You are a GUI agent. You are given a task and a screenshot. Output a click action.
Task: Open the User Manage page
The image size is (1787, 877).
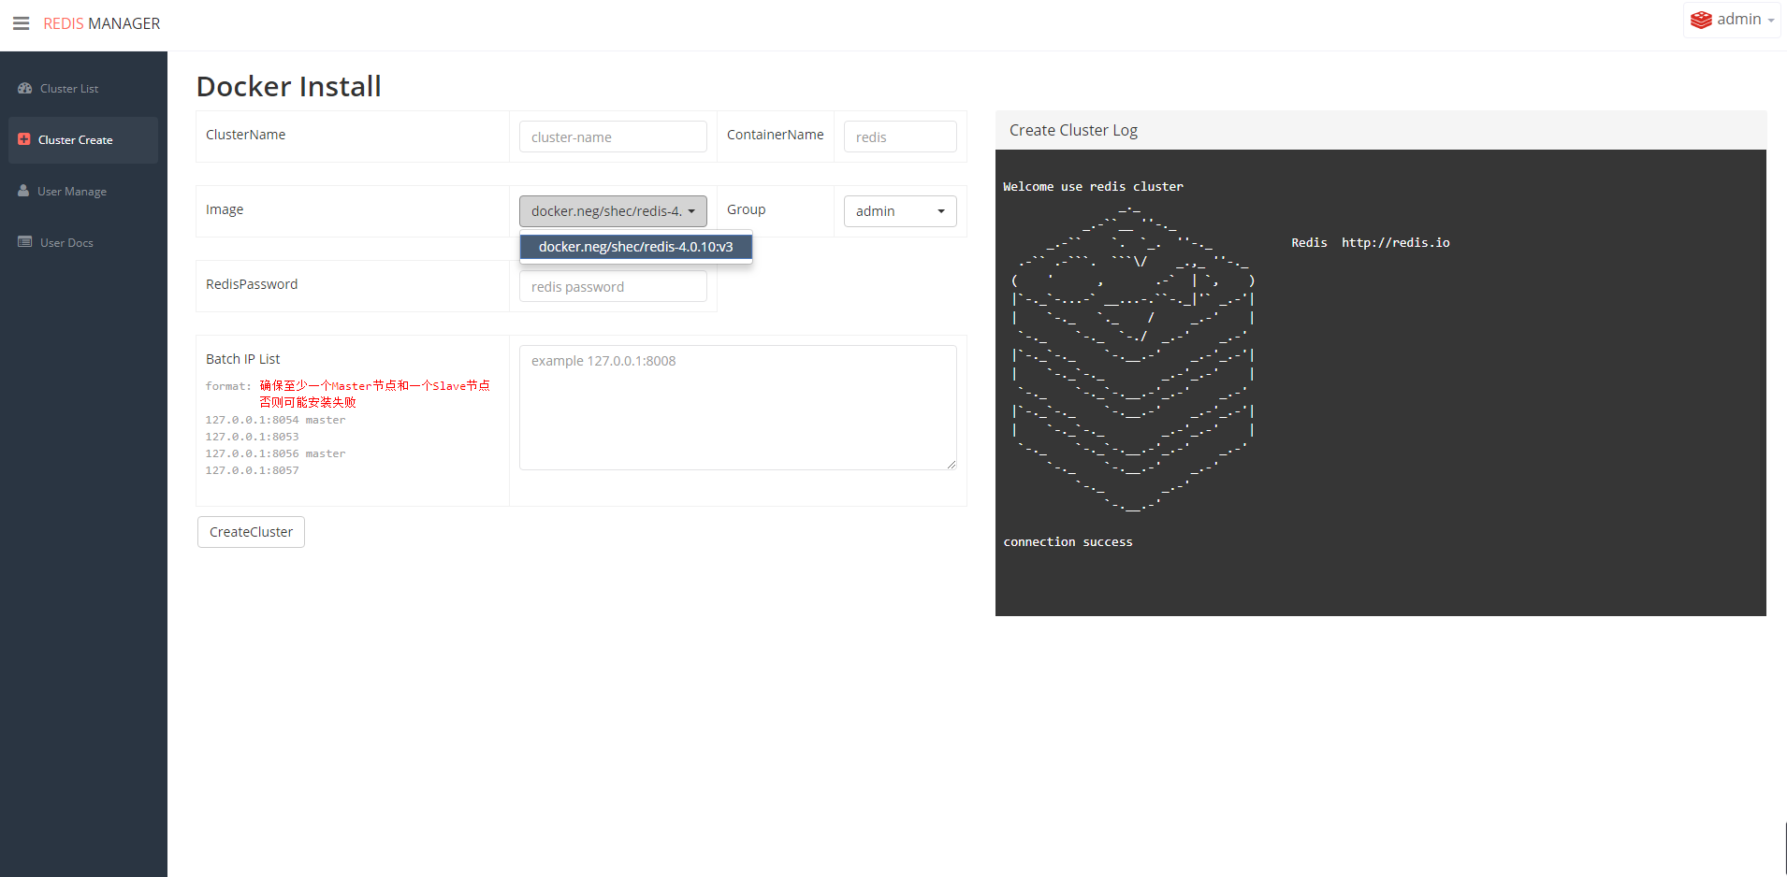pyautogui.click(x=83, y=192)
